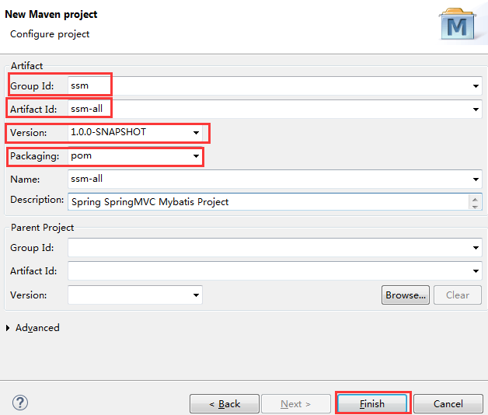Click the Name: label

25,180
